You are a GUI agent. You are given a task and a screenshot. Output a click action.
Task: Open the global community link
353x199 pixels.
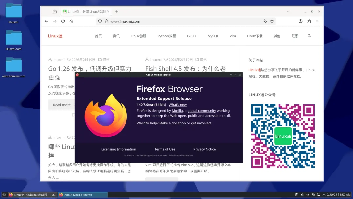(202, 111)
